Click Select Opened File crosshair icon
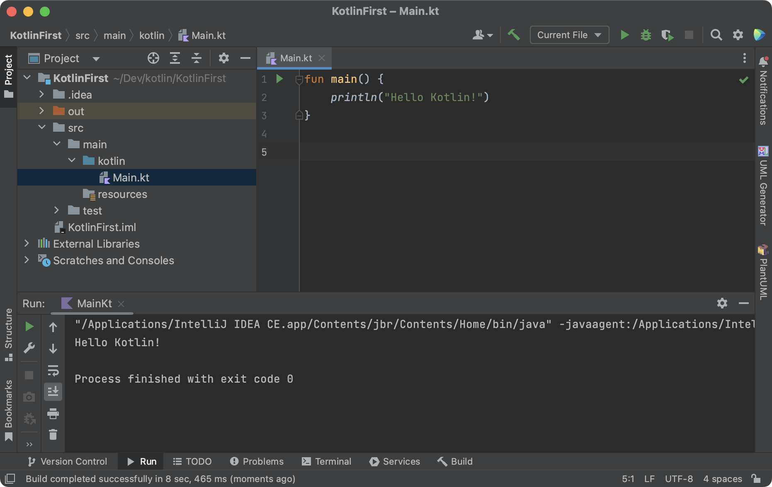 (153, 58)
